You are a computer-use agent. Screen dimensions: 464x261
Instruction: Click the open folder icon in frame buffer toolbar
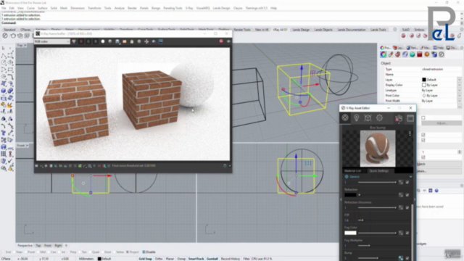(x=125, y=41)
